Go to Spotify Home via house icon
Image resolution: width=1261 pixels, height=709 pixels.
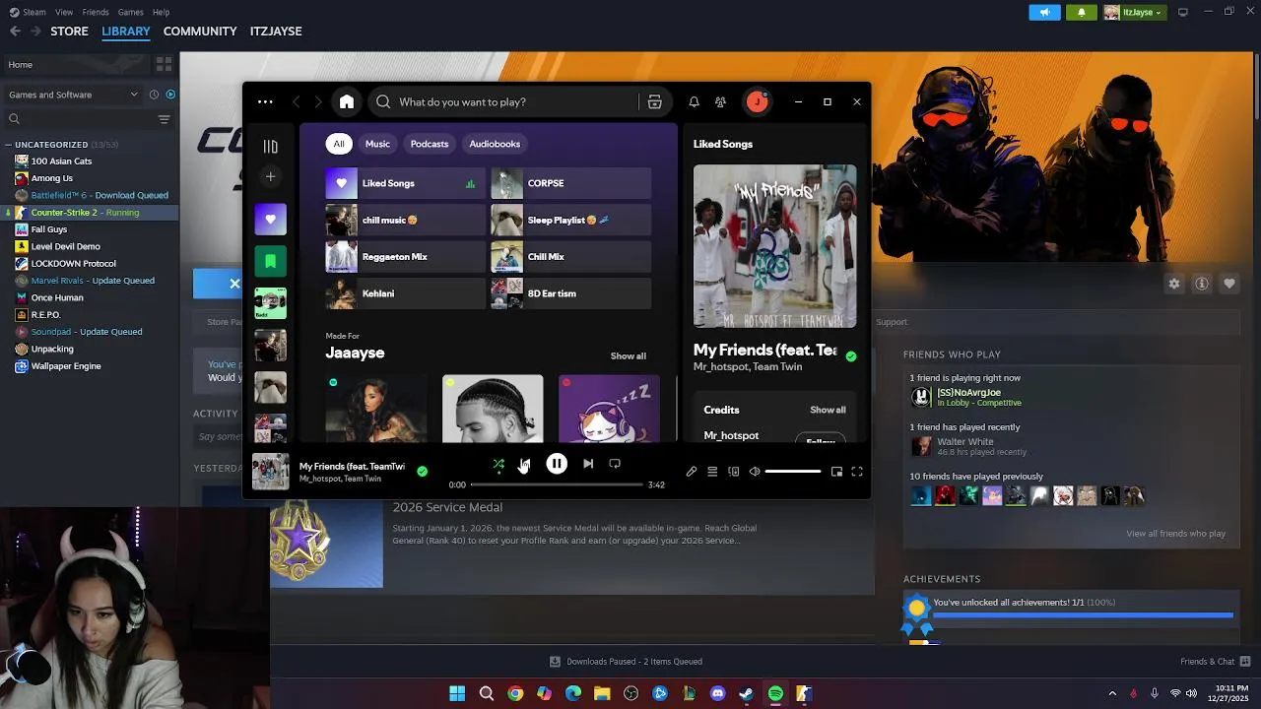pos(347,101)
